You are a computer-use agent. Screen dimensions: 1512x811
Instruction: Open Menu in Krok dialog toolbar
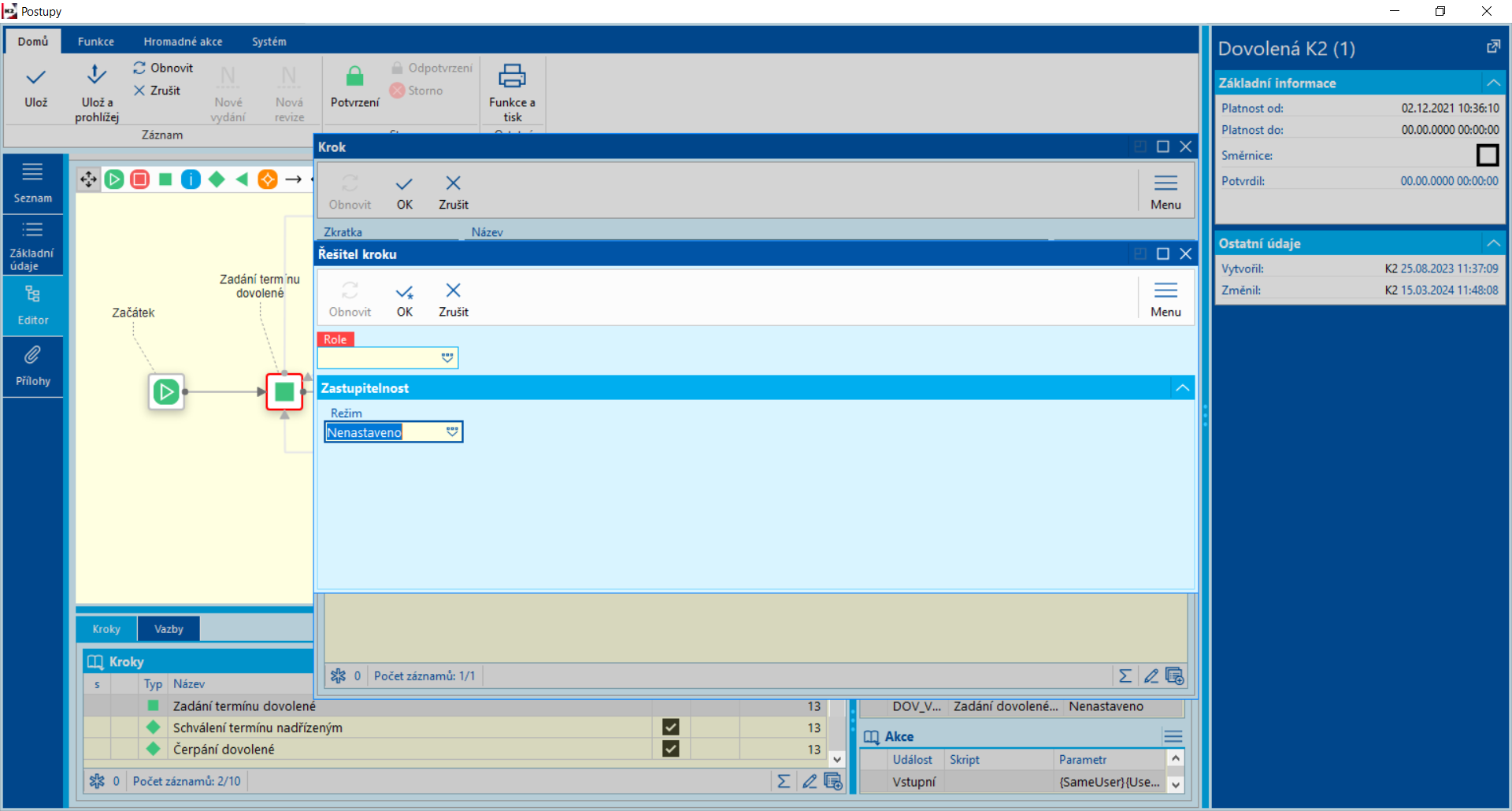click(x=1165, y=192)
